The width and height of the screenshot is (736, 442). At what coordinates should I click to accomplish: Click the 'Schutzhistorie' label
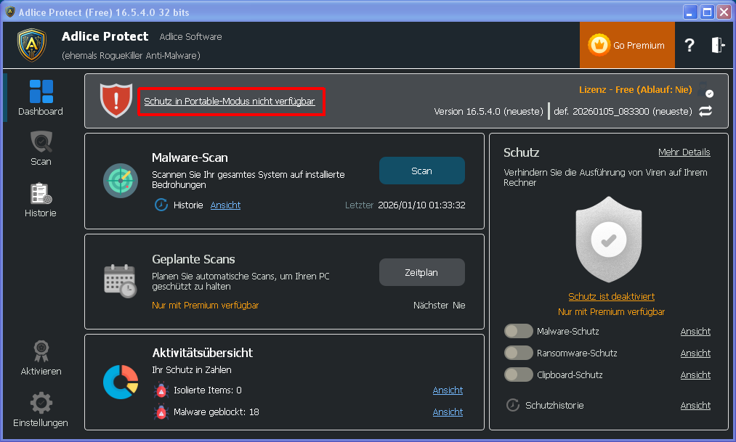(554, 406)
